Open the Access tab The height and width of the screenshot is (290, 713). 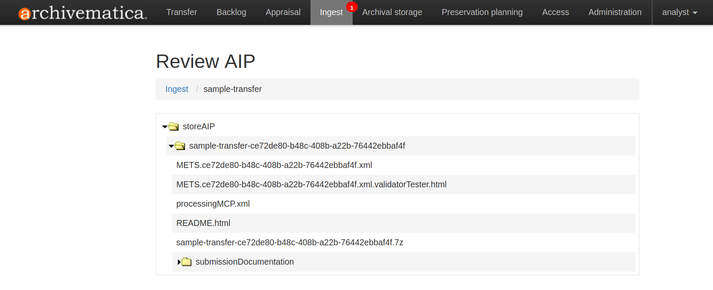pyautogui.click(x=555, y=12)
